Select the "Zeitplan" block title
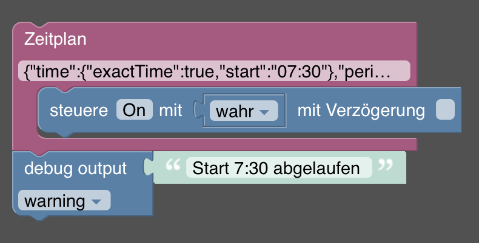This screenshot has width=479, height=243. click(x=55, y=39)
